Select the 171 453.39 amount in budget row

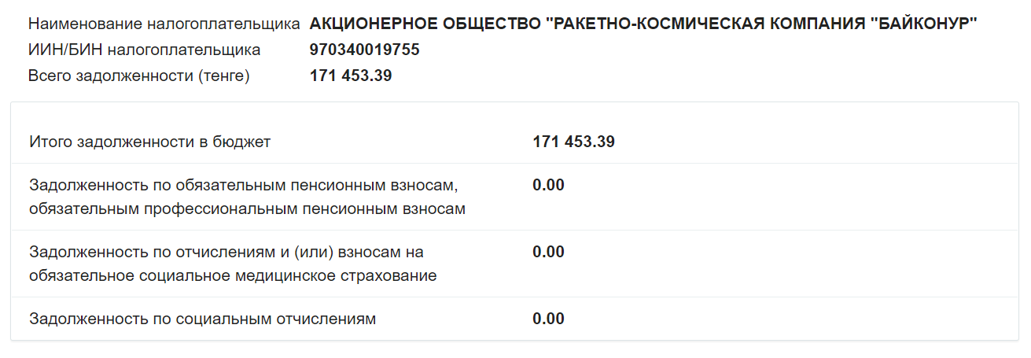coord(573,142)
